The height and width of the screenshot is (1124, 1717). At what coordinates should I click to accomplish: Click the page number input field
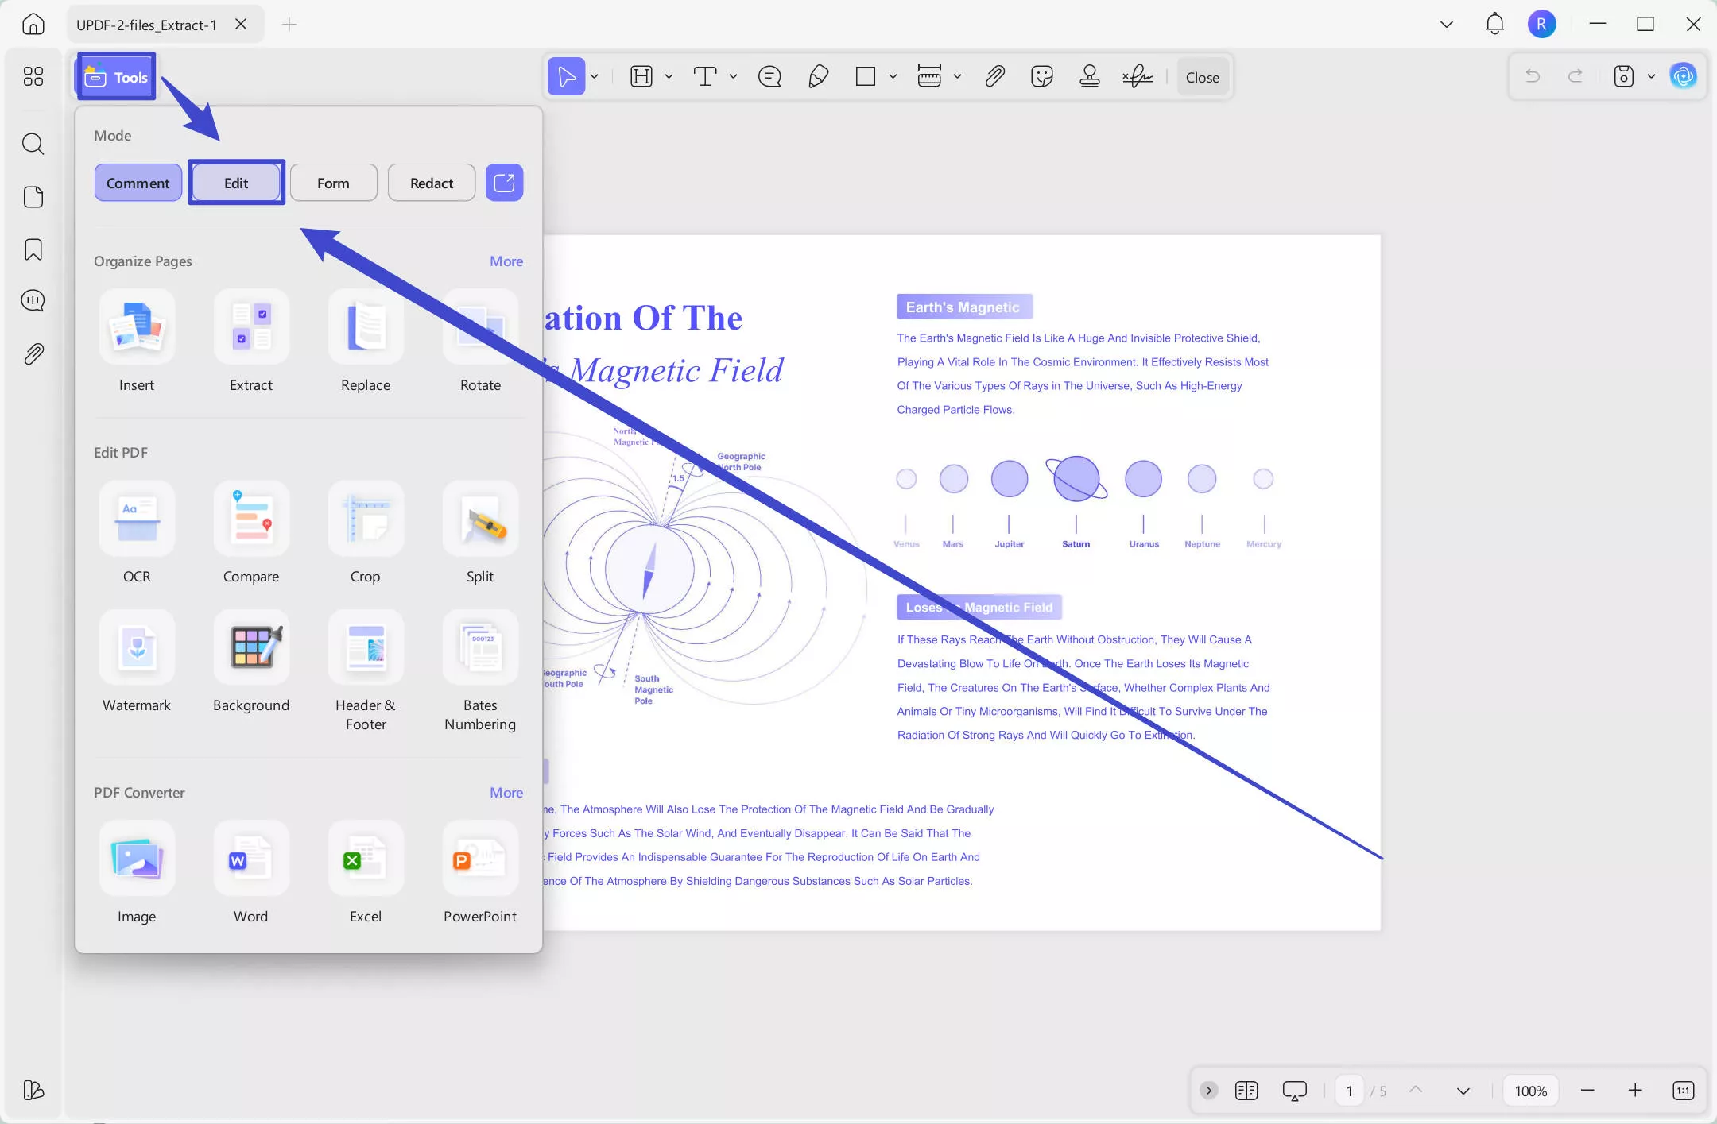click(1349, 1091)
